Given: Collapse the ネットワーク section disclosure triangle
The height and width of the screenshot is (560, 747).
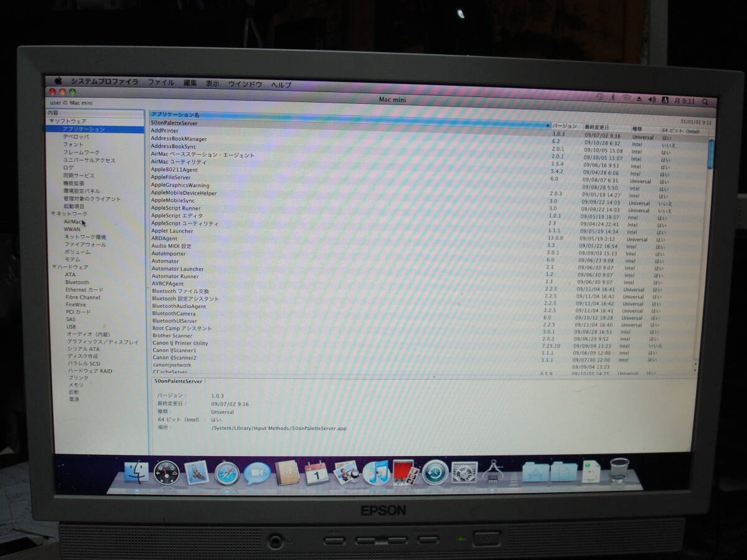Looking at the screenshot, I should (54, 213).
